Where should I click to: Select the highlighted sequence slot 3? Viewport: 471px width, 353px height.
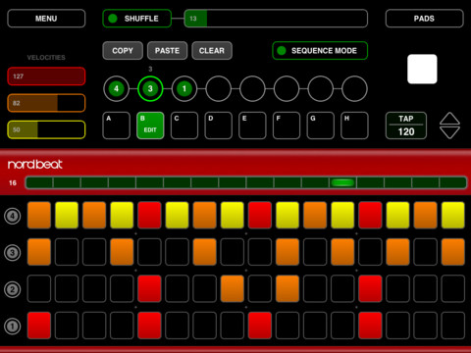150,88
